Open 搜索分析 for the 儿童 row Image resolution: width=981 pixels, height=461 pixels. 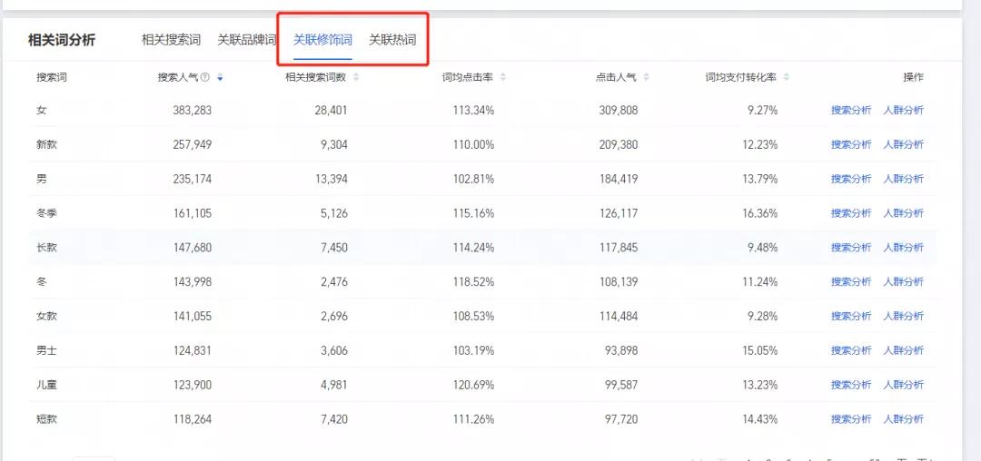click(851, 386)
